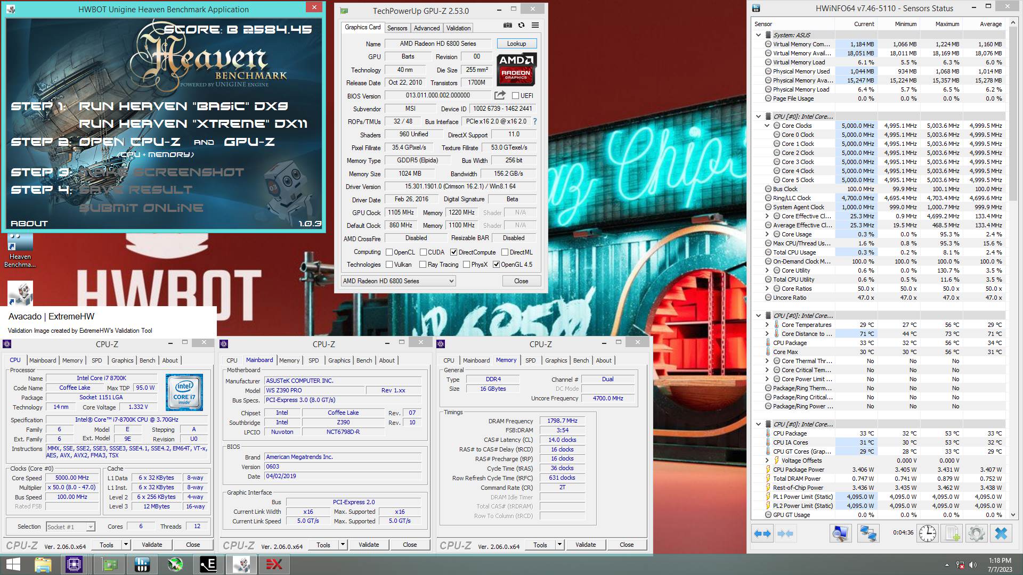Click HWiNFO shrink columns arrows icon
Viewport: 1023px width, 575px height.
coord(785,533)
